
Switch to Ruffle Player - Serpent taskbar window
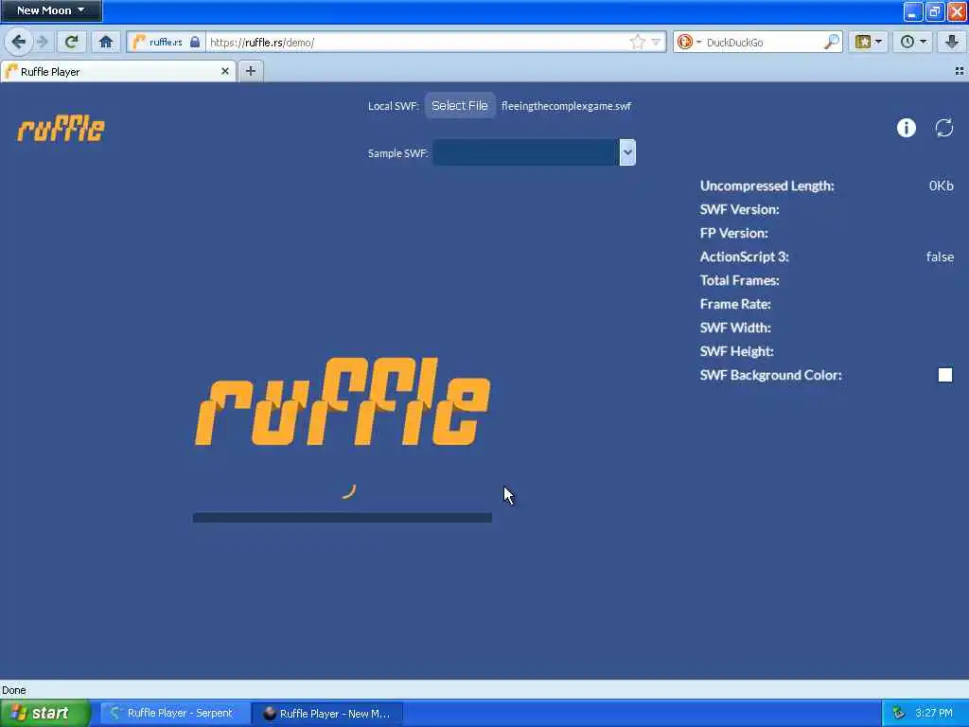point(175,713)
